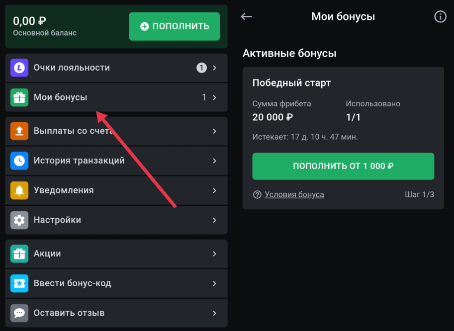Expand Очки лояльности with its chevron

(x=215, y=68)
